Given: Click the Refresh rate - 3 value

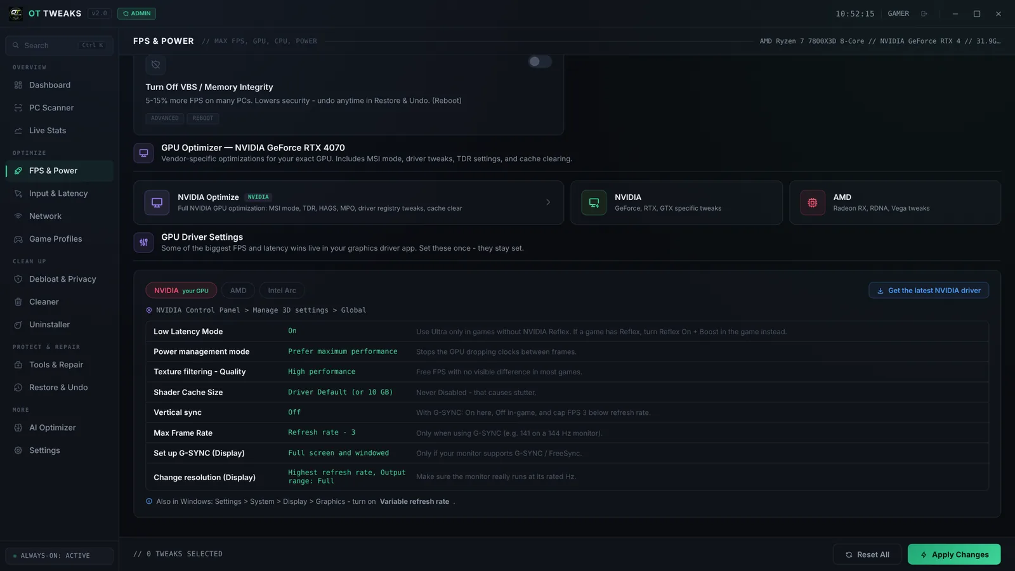Looking at the screenshot, I should pyautogui.click(x=322, y=433).
